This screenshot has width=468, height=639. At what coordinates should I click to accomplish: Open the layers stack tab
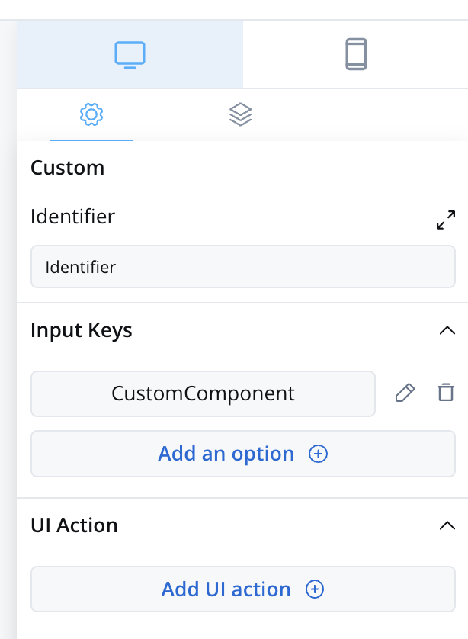pos(240,114)
